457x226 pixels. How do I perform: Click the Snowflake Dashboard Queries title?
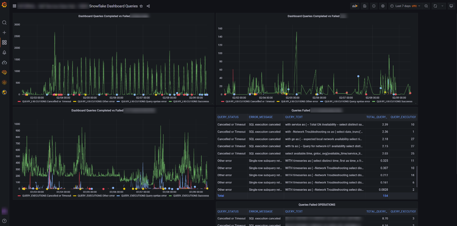113,6
